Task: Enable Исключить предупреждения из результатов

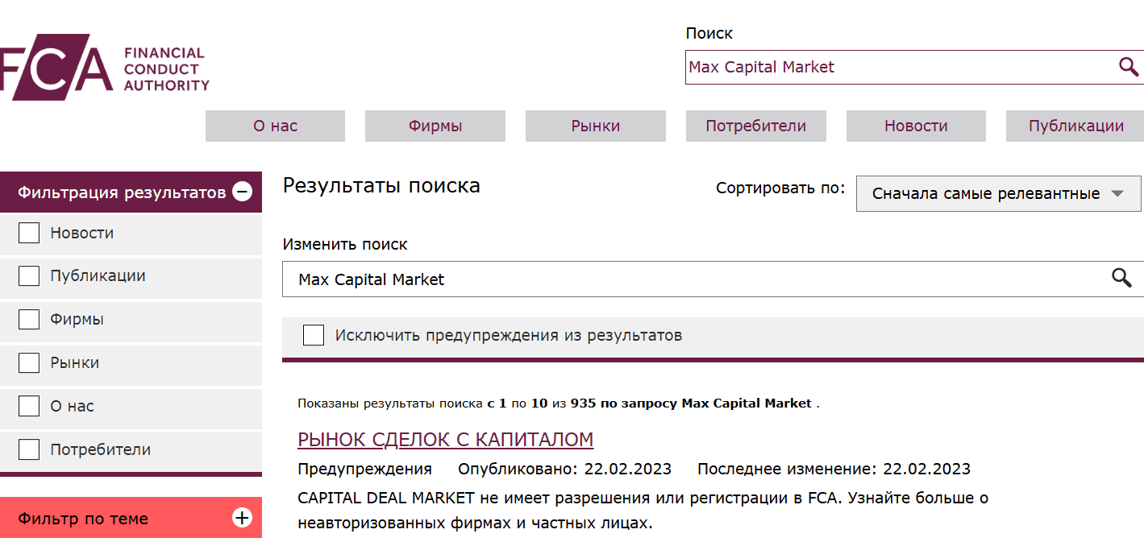Action: pyautogui.click(x=314, y=334)
